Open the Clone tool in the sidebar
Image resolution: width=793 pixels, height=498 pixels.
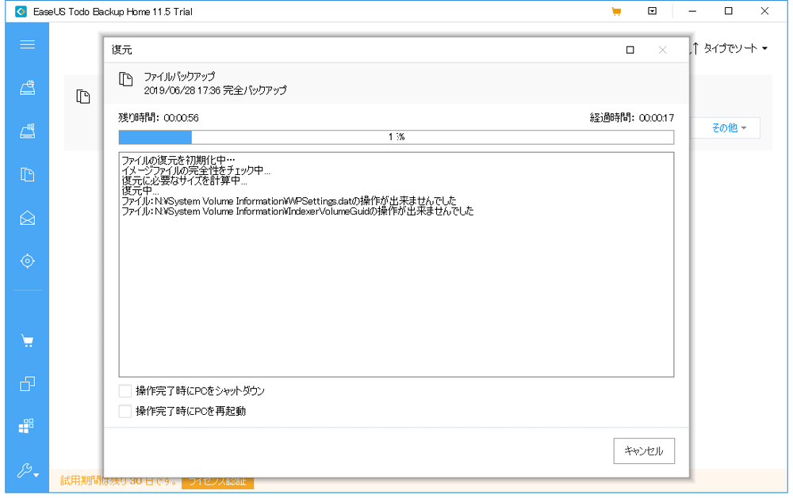pos(27,384)
